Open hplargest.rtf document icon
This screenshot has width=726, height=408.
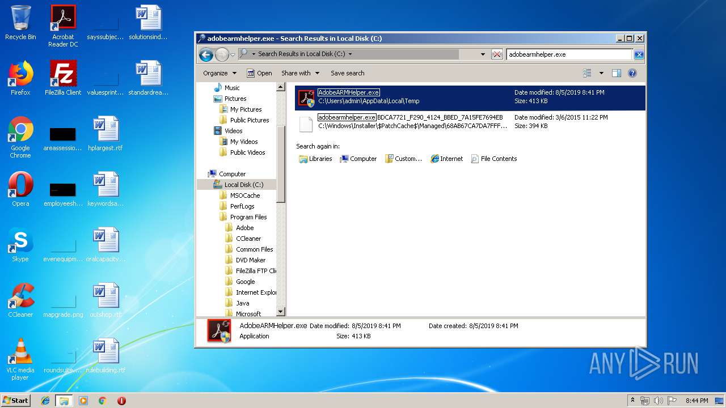click(105, 134)
